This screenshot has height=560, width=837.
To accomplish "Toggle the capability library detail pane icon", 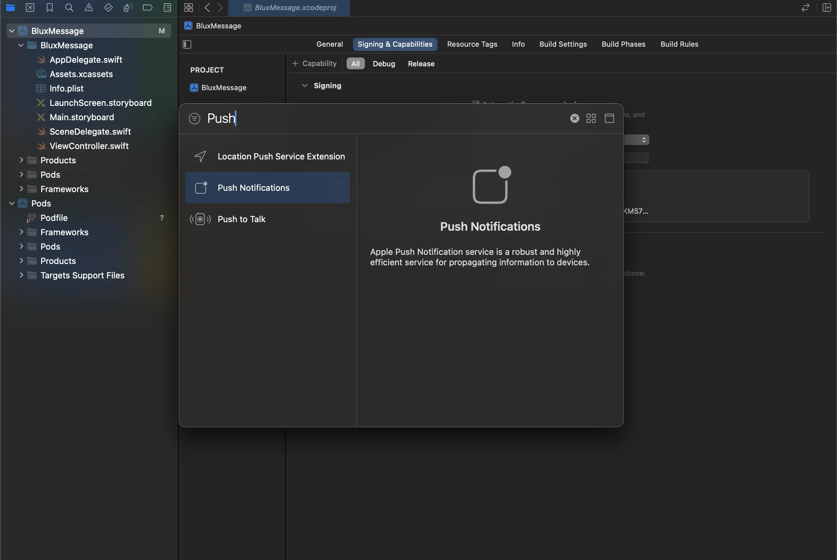I will tap(609, 118).
